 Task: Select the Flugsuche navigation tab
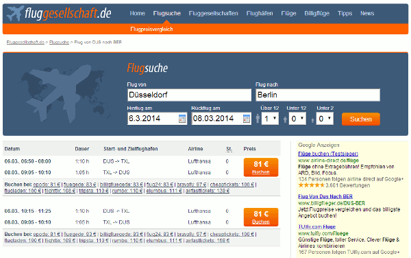(x=167, y=14)
